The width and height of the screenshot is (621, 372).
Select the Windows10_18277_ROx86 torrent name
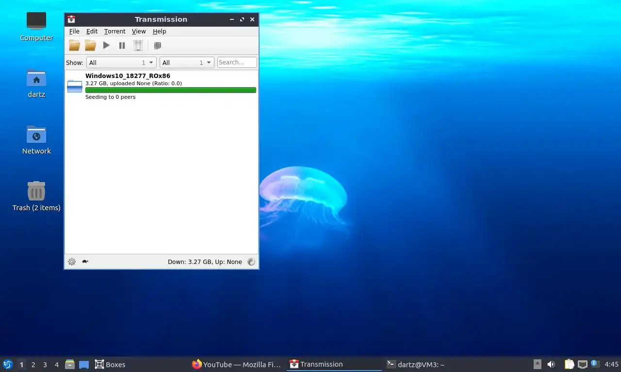pyautogui.click(x=128, y=76)
